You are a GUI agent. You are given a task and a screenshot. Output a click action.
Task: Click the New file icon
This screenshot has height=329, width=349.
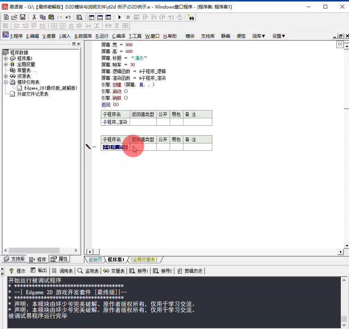[x=6, y=17]
